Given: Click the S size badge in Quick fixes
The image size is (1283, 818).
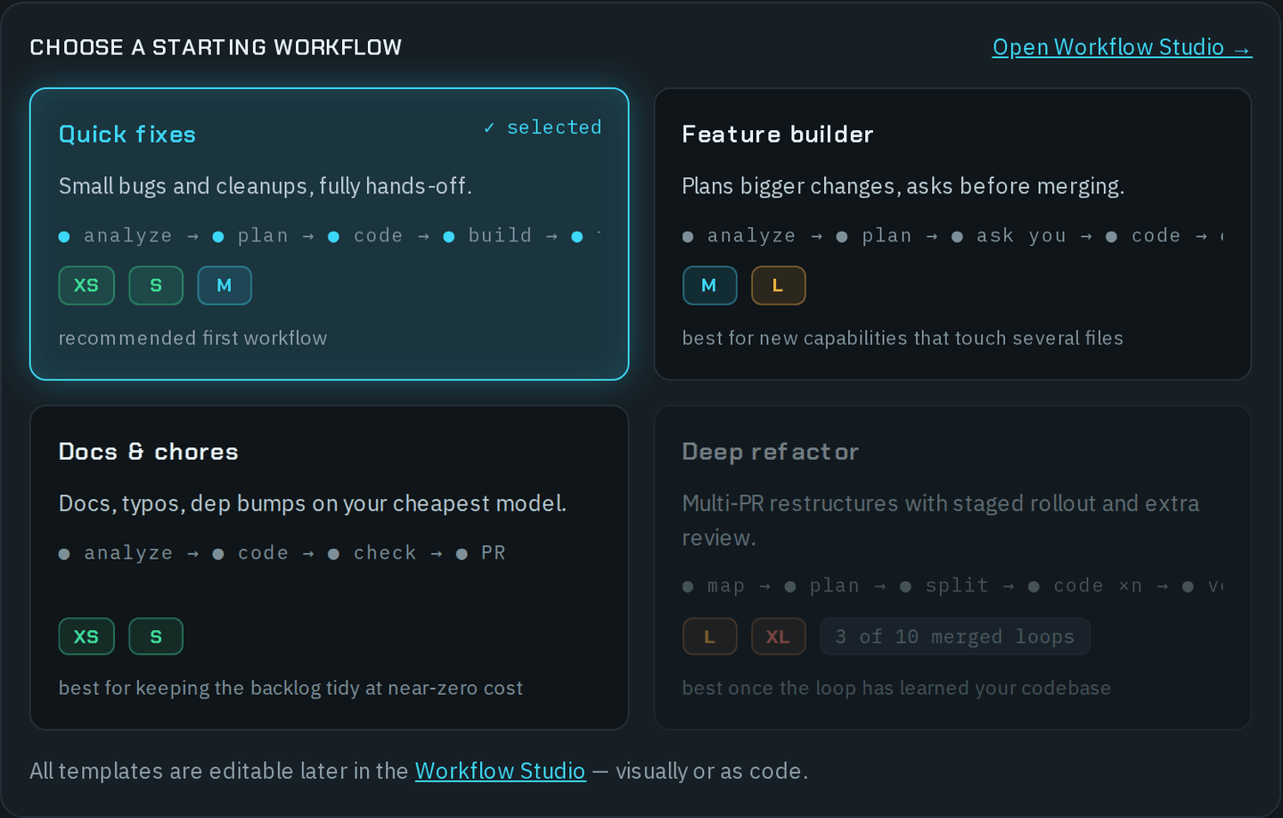Looking at the screenshot, I should pyautogui.click(x=156, y=285).
